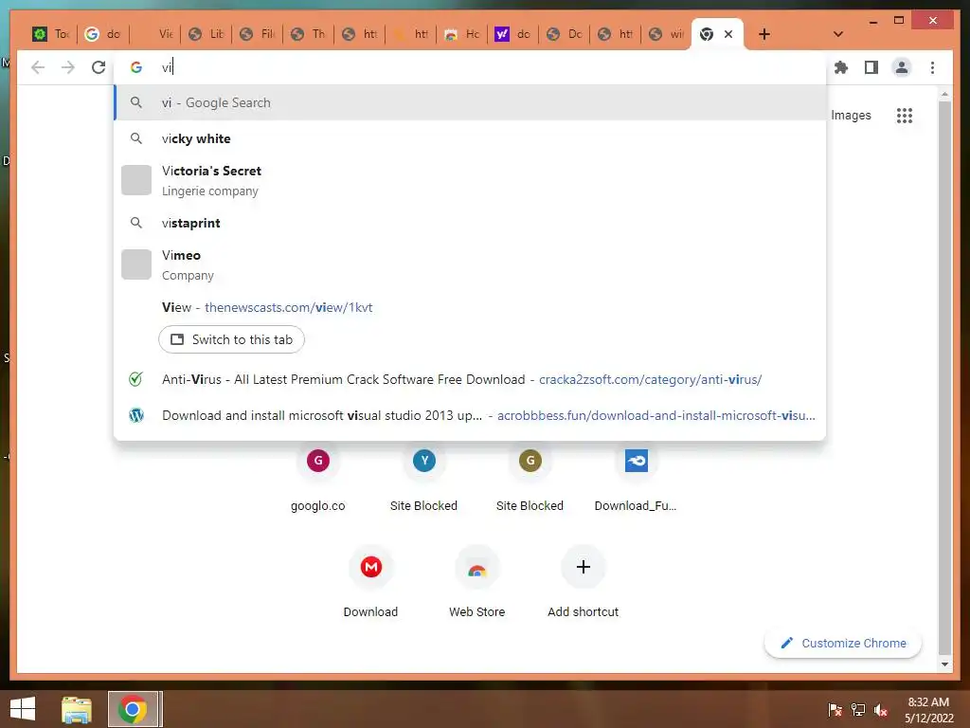This screenshot has width=970, height=728.
Task: Switch to the Google 'do' tab
Action: [103, 34]
